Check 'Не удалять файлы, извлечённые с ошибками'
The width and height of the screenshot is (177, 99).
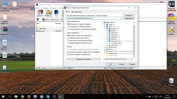click(68, 52)
